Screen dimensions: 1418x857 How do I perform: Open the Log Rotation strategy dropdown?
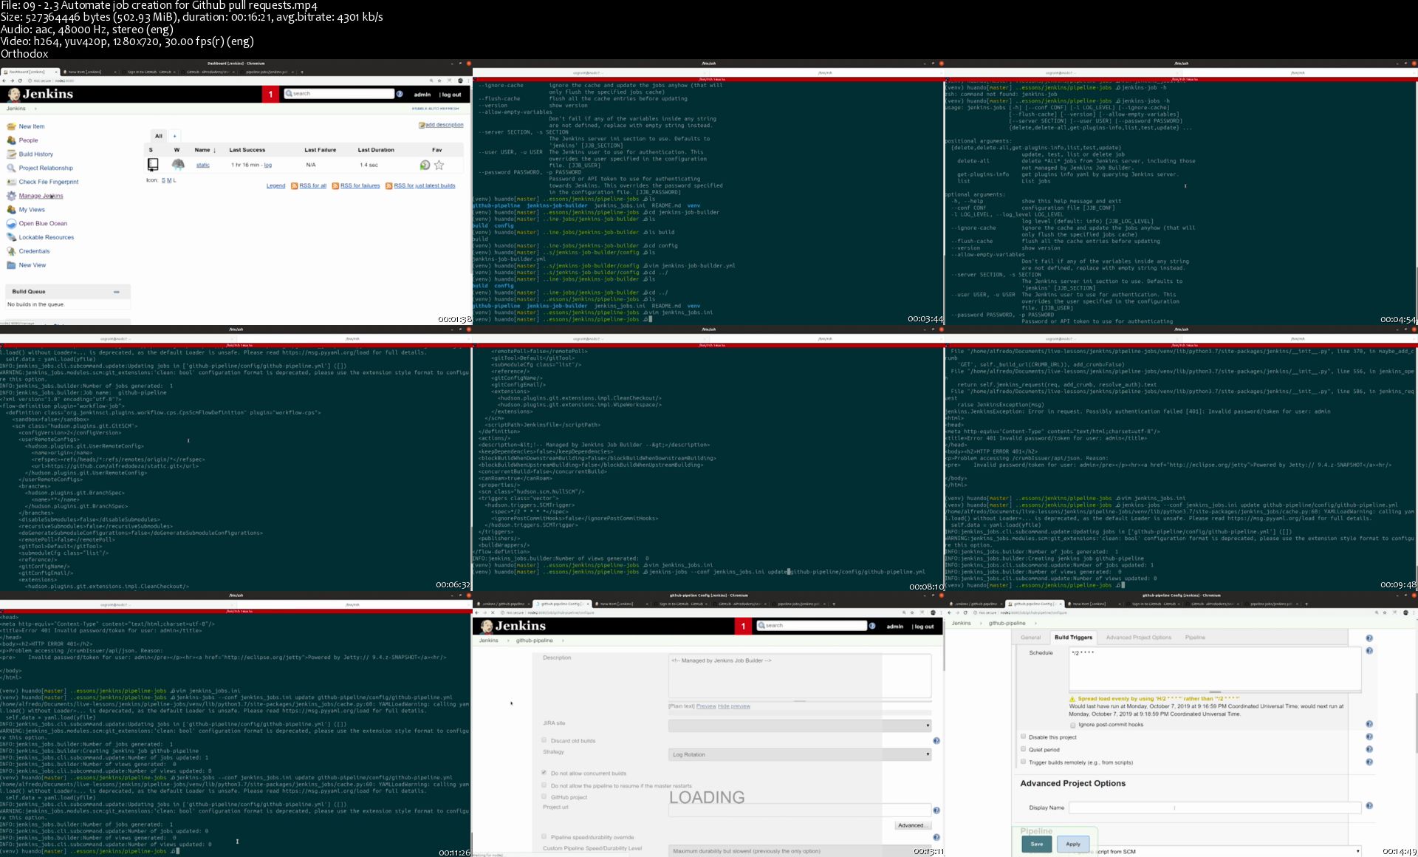point(800,754)
